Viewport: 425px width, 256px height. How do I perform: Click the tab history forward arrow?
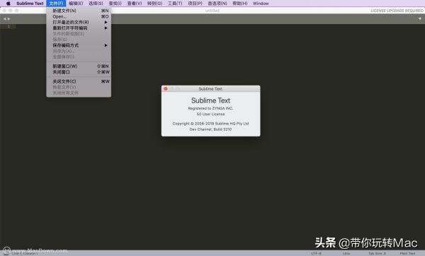tap(8, 18)
